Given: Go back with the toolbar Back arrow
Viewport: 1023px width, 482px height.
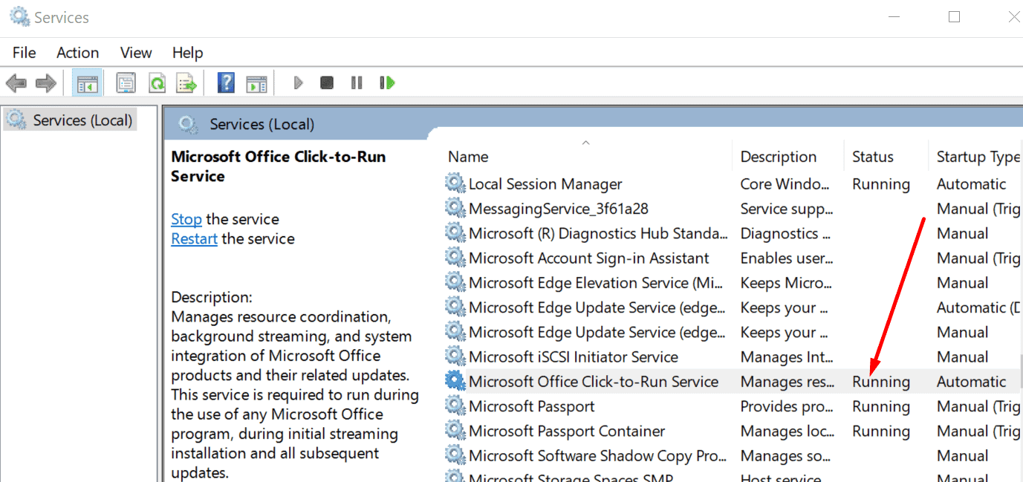Looking at the screenshot, I should [x=16, y=83].
